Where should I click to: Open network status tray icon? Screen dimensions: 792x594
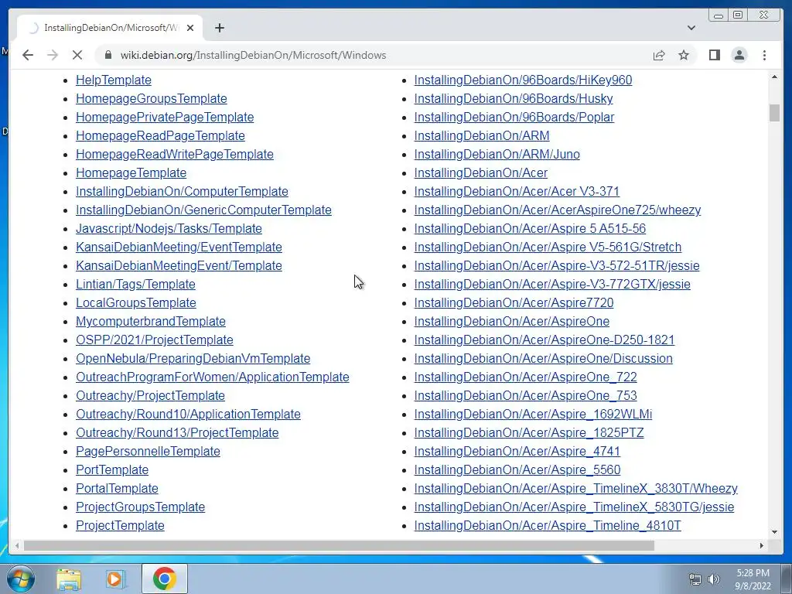tap(695, 579)
